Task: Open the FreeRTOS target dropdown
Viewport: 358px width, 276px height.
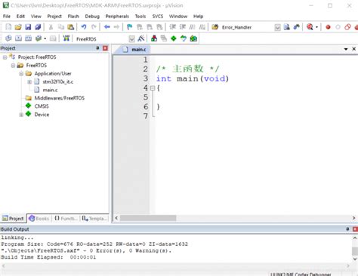Action: (x=131, y=38)
